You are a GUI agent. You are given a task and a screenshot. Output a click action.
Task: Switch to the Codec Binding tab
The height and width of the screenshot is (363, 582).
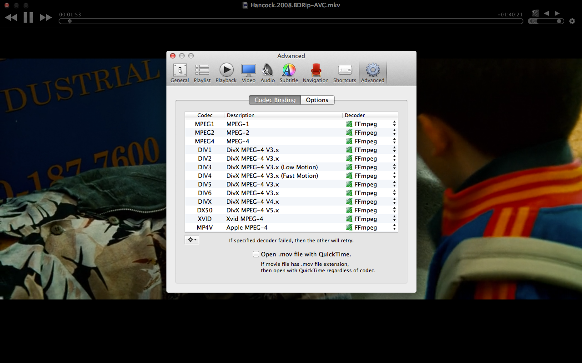275,100
